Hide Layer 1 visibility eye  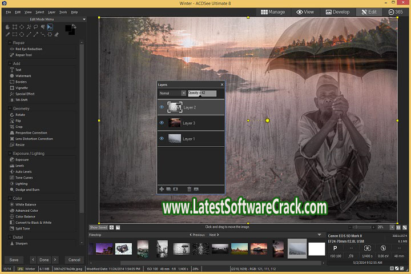click(162, 139)
